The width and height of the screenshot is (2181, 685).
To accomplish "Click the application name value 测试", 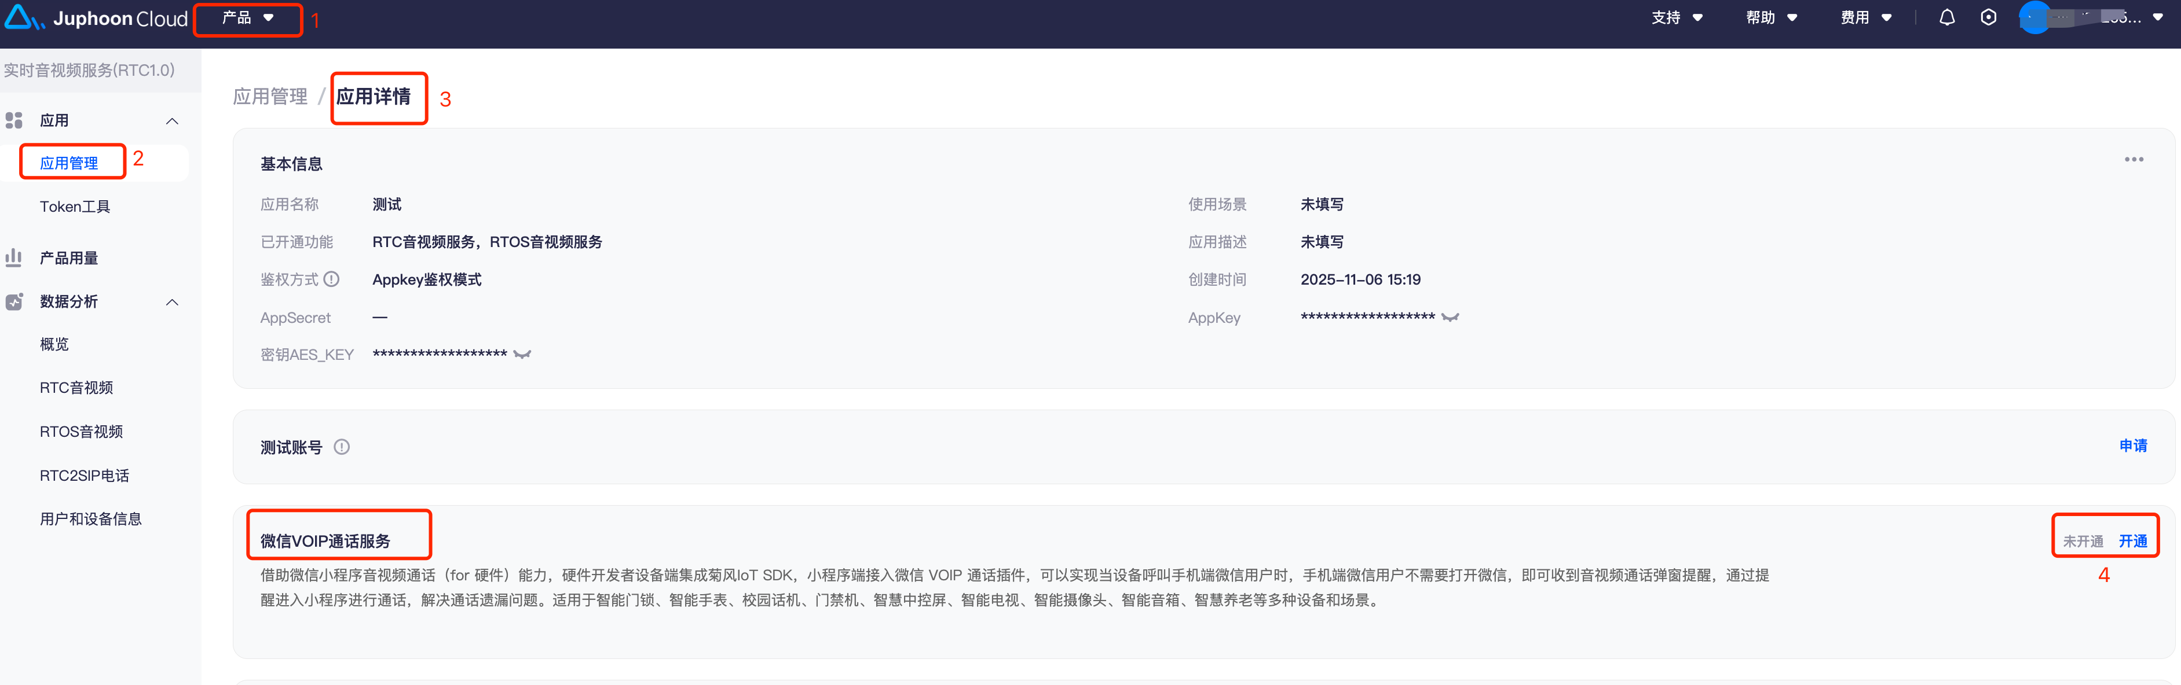I will click(x=387, y=204).
